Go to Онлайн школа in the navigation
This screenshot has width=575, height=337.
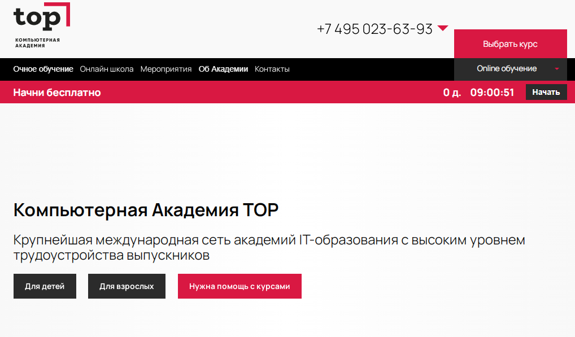click(107, 69)
